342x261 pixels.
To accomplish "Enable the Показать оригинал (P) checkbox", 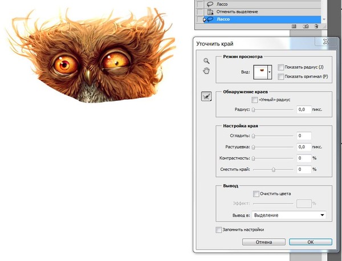I will pyautogui.click(x=280, y=76).
